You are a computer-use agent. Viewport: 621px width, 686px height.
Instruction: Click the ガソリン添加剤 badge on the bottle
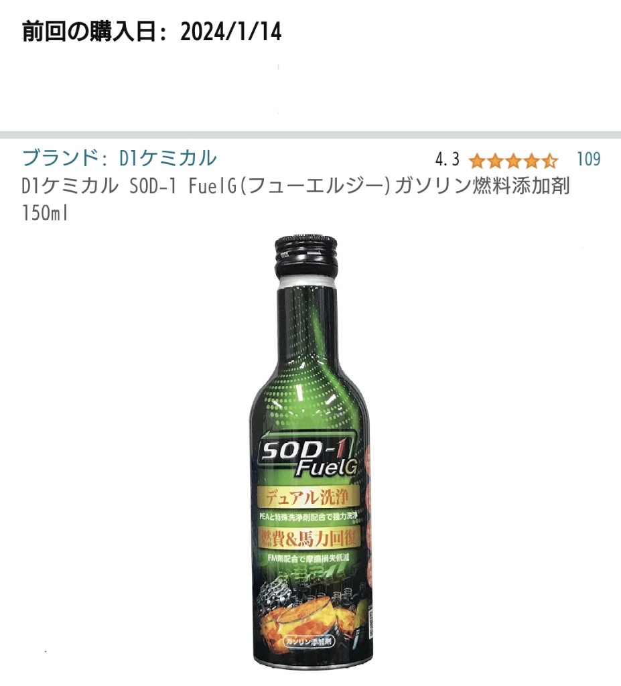310,642
